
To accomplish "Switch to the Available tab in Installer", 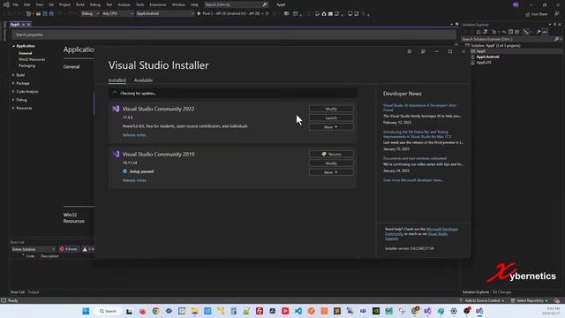I will (143, 80).
